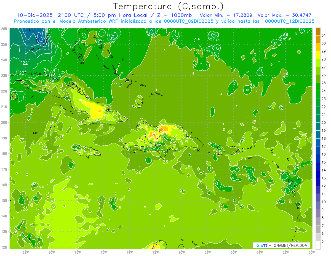Click the '22' contour label on the map

(x=25, y=63)
